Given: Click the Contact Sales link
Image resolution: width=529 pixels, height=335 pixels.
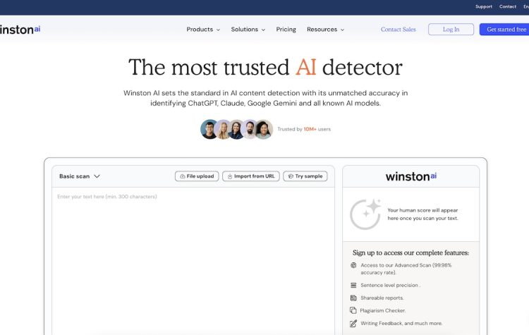Looking at the screenshot, I should pyautogui.click(x=398, y=30).
